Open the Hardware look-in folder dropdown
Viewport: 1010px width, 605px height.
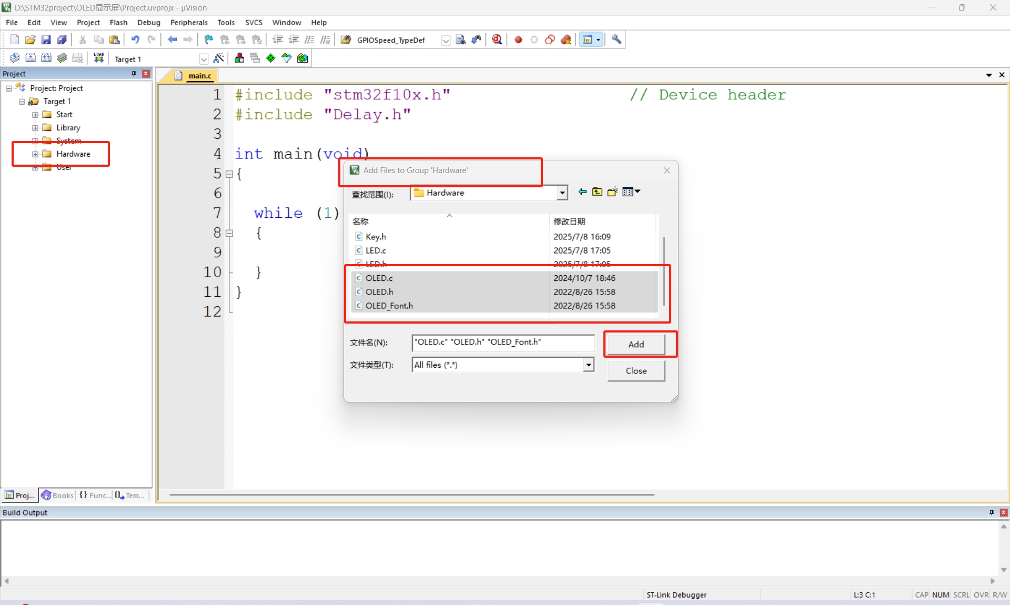(562, 193)
